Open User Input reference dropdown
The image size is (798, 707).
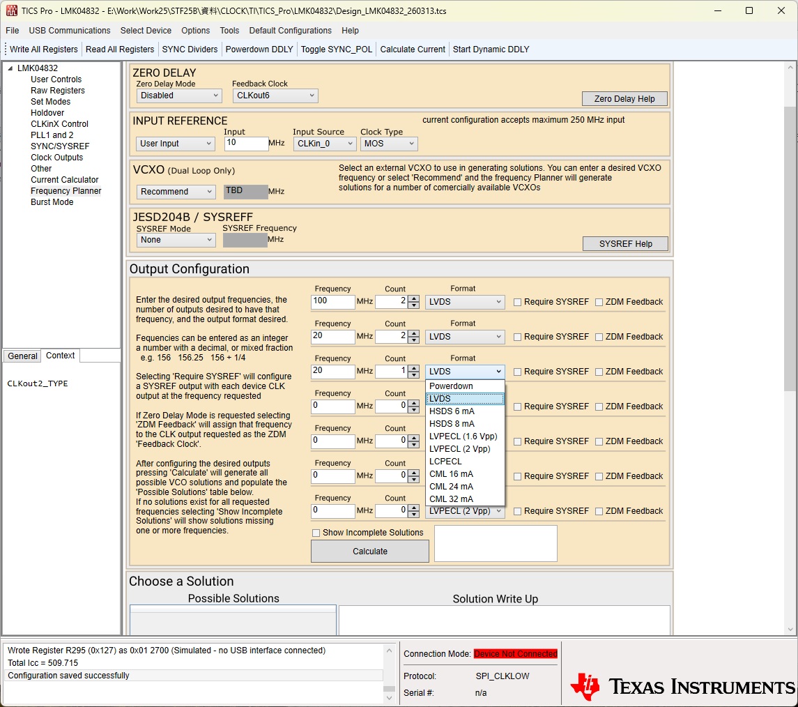pyautogui.click(x=174, y=144)
